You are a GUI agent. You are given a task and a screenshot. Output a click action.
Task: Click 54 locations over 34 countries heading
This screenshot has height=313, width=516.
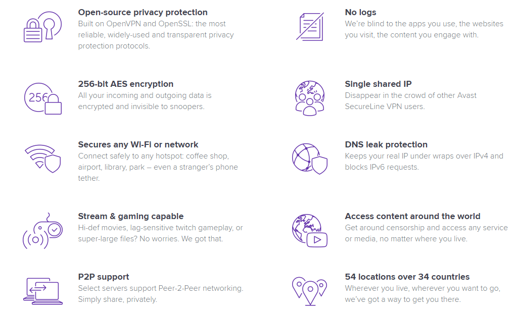tap(407, 277)
